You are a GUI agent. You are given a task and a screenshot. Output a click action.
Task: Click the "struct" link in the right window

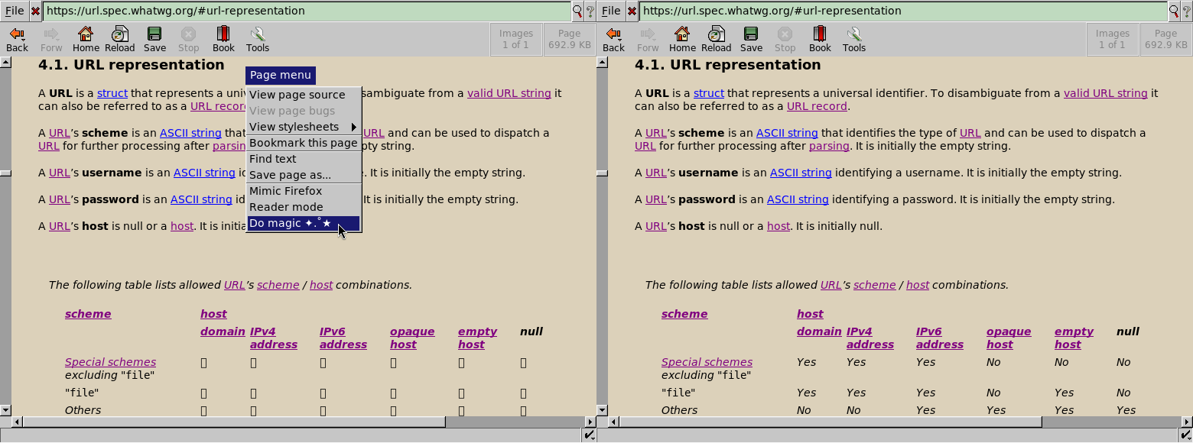(x=708, y=93)
